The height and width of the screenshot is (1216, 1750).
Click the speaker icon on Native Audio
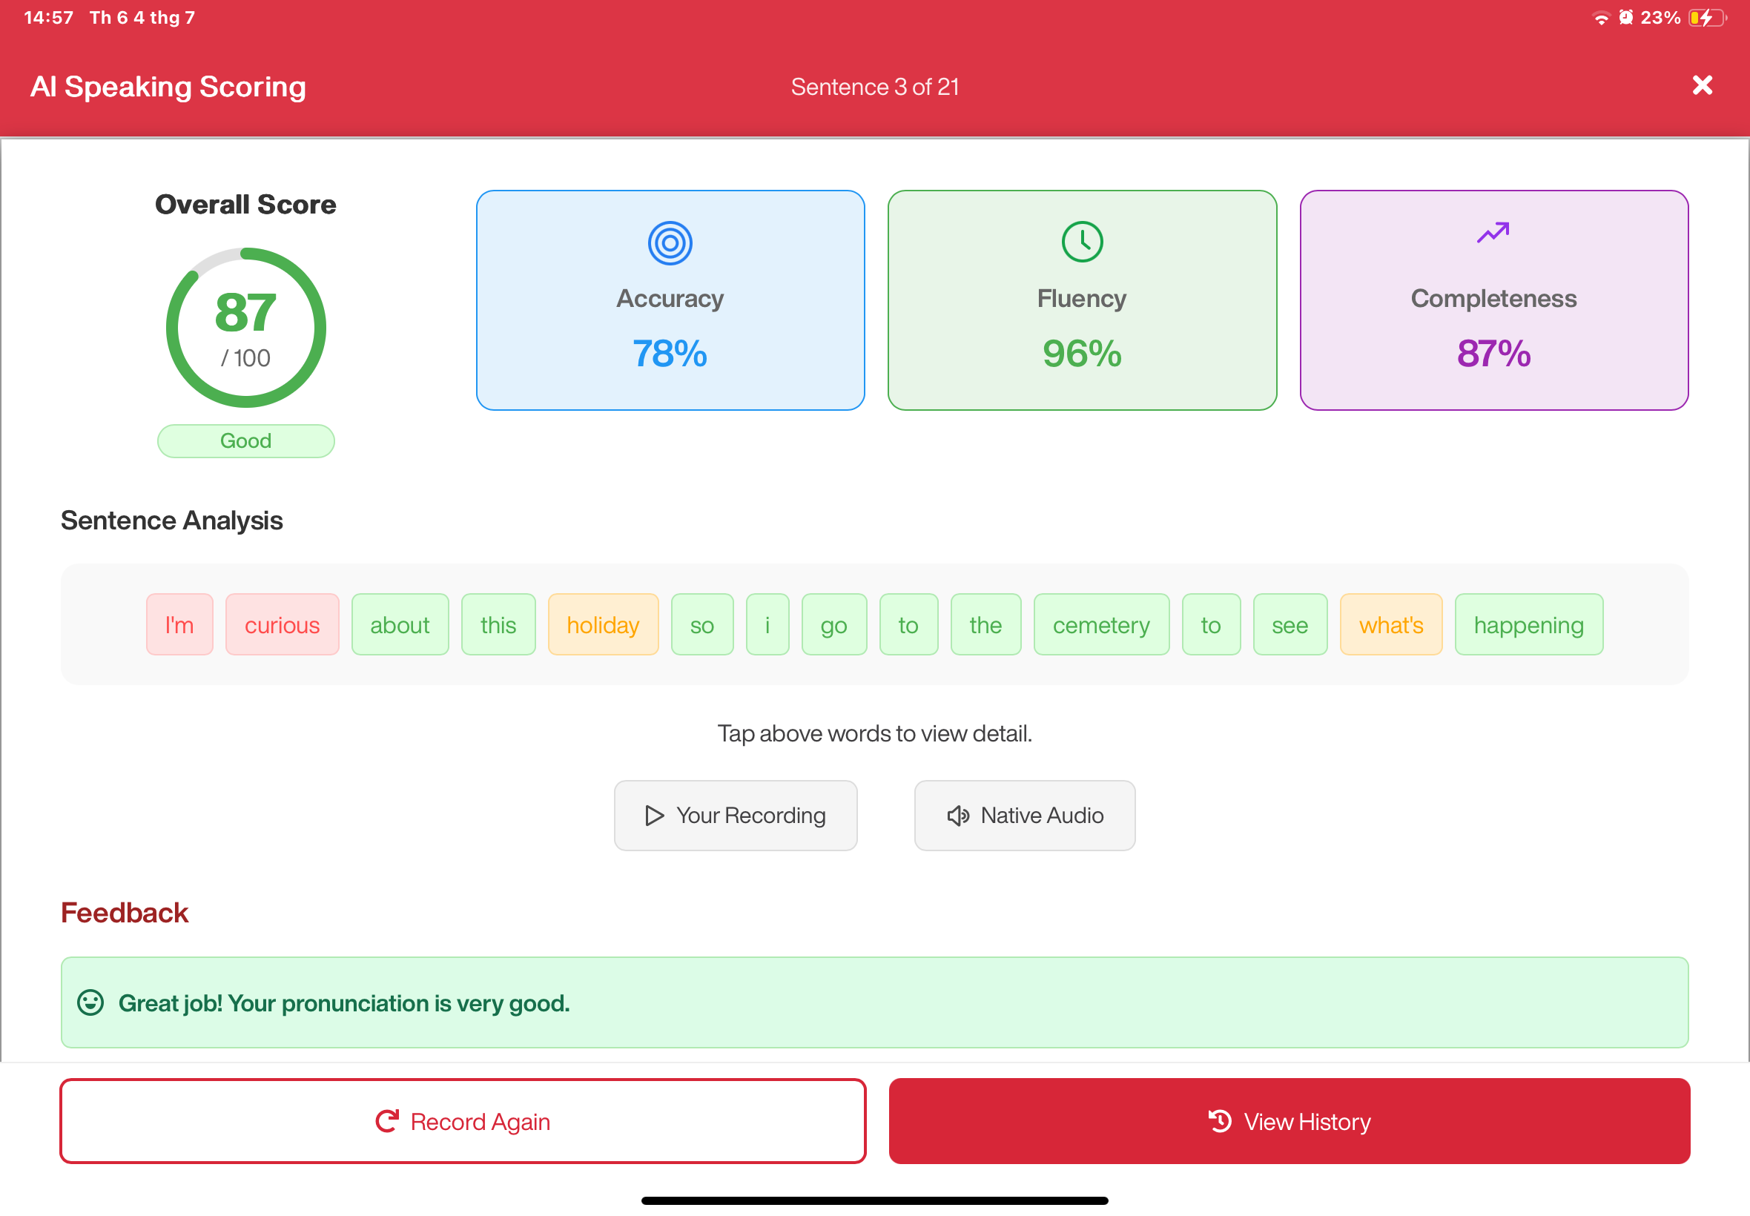[957, 815]
